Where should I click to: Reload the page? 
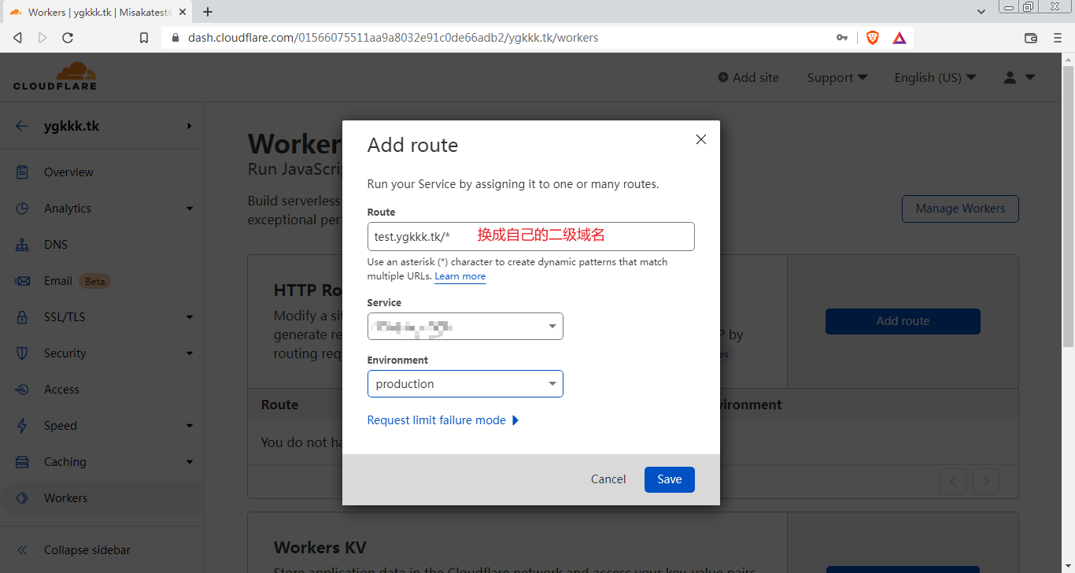tap(68, 38)
